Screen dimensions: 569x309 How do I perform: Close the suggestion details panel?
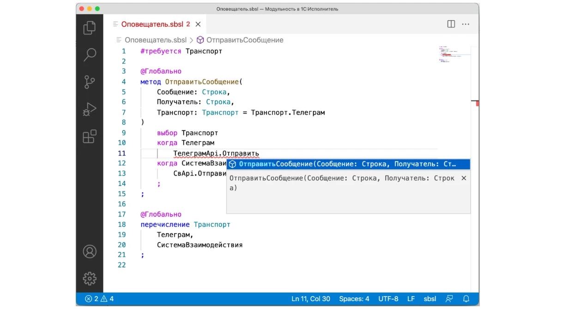coord(464,178)
